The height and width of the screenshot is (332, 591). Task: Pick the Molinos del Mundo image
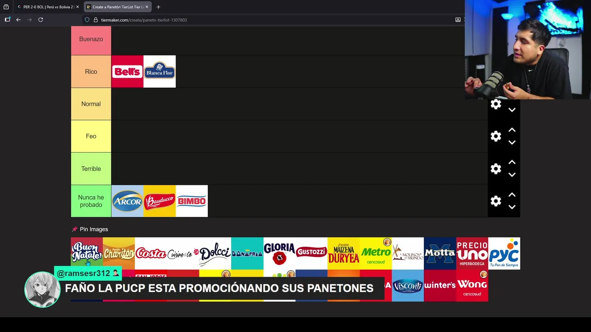[x=408, y=253]
